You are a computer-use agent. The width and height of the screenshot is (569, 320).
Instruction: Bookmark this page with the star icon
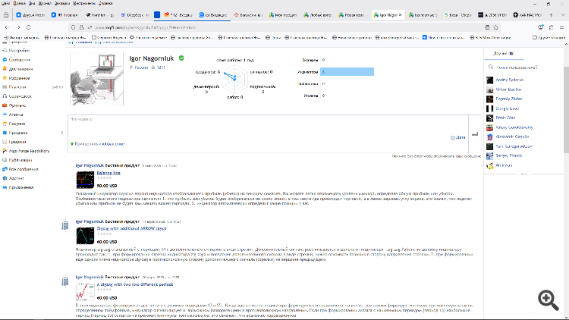click(x=495, y=27)
